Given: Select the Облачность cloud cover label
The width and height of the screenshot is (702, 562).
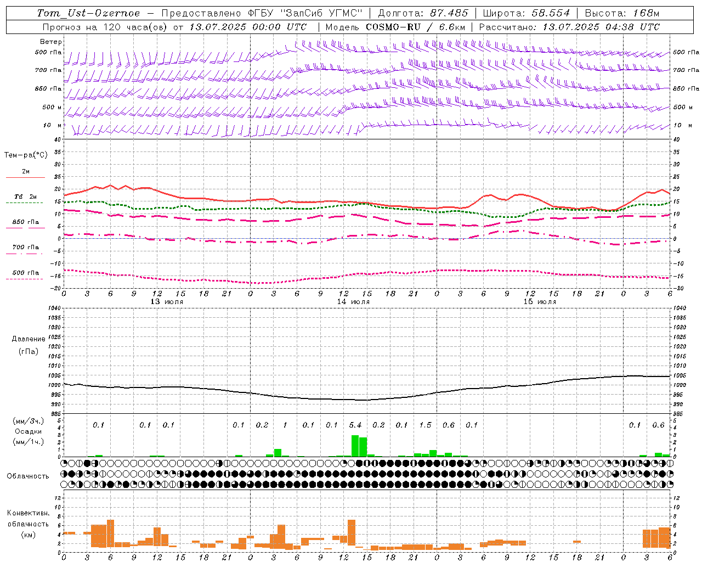Looking at the screenshot, I should point(28,476).
